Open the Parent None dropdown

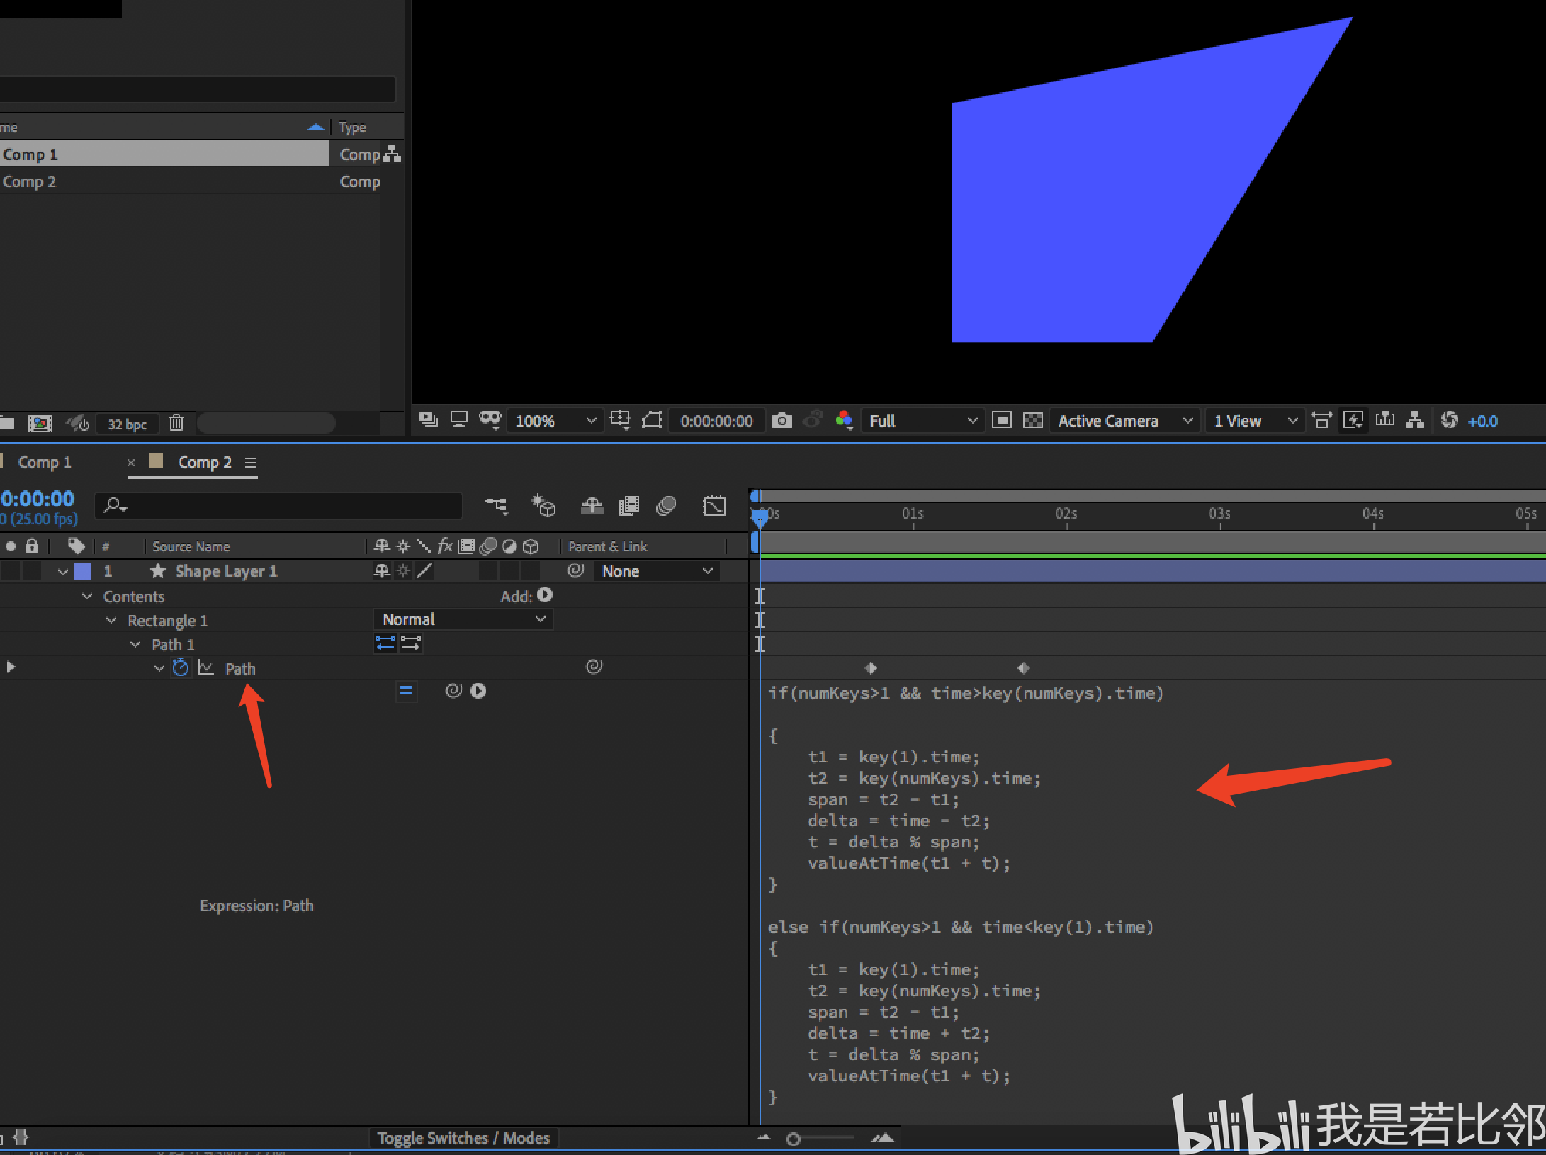656,571
